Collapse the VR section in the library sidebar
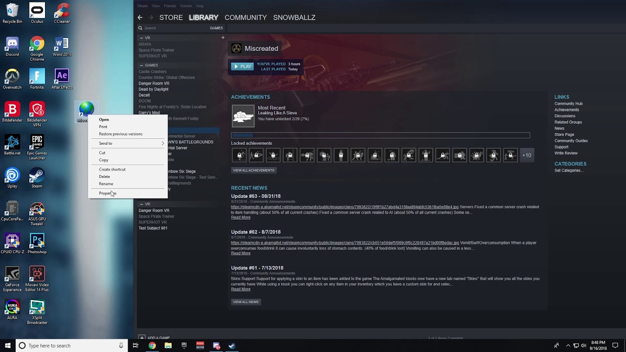 coord(141,38)
